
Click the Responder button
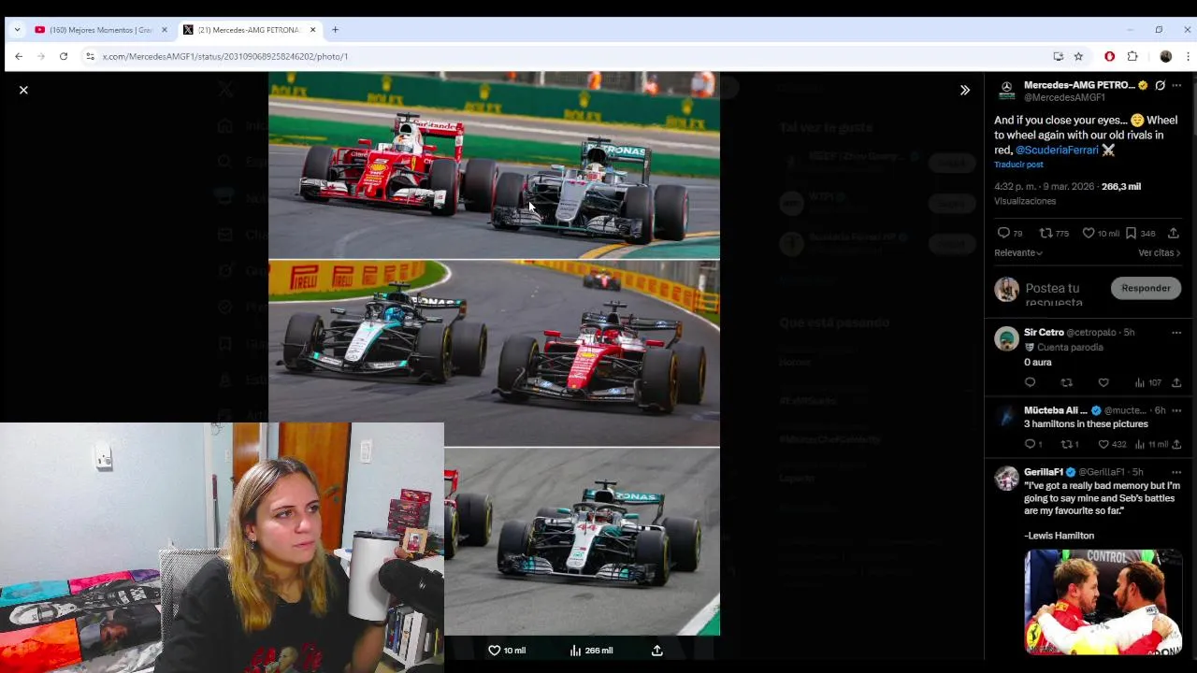pos(1146,288)
